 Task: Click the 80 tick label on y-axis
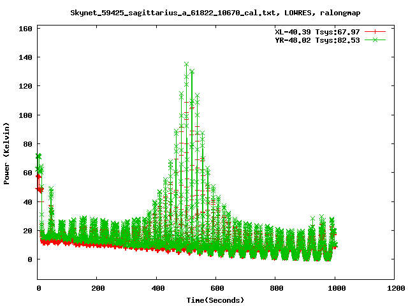[x=27, y=144]
